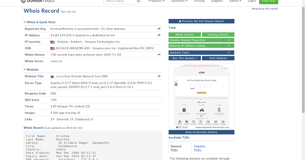Open Hosting History button
Image resolution: width=305 pixels, height=160 pixels.
(218, 35)
